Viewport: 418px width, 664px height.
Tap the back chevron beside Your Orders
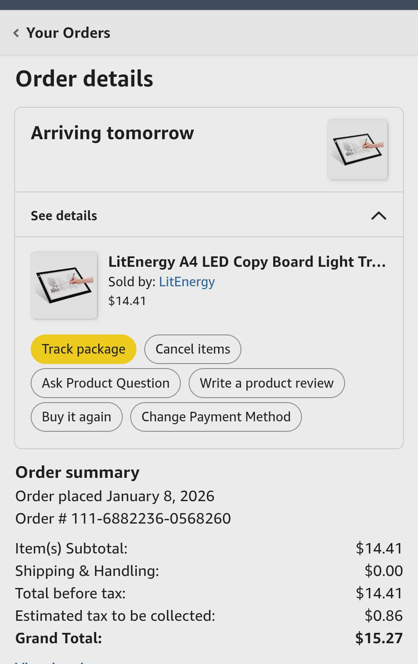click(16, 33)
